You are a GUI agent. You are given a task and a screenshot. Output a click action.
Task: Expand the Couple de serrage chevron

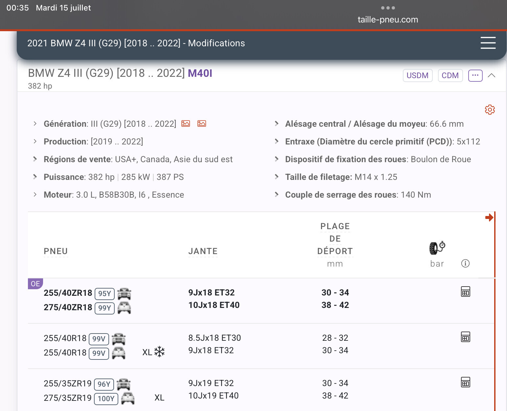point(277,195)
